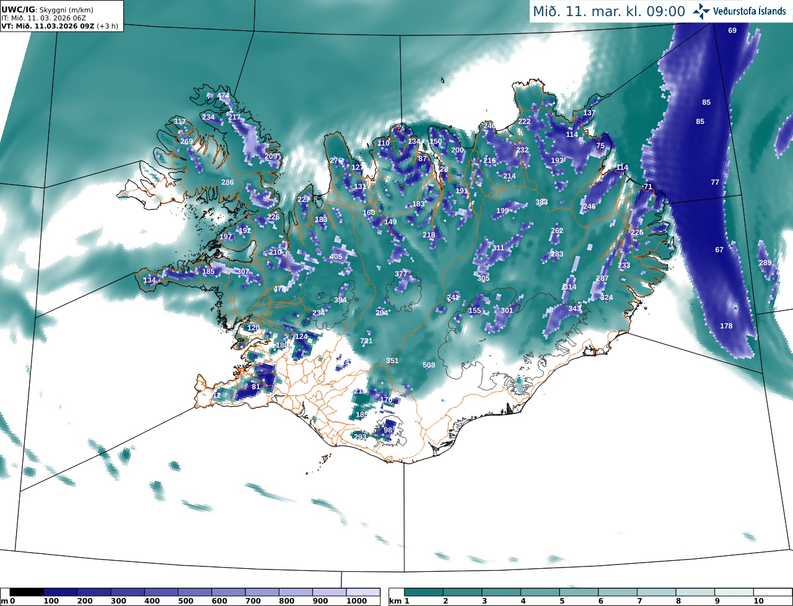Click the map value 193
The width and height of the screenshot is (793, 606).
click(x=558, y=160)
